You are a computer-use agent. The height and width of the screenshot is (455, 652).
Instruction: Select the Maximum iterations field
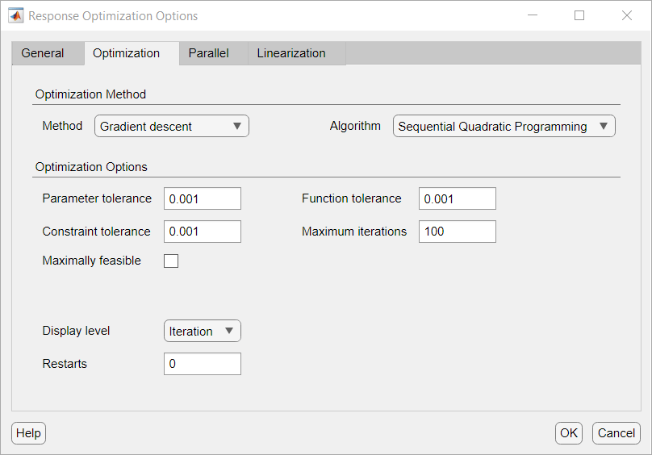click(x=457, y=232)
